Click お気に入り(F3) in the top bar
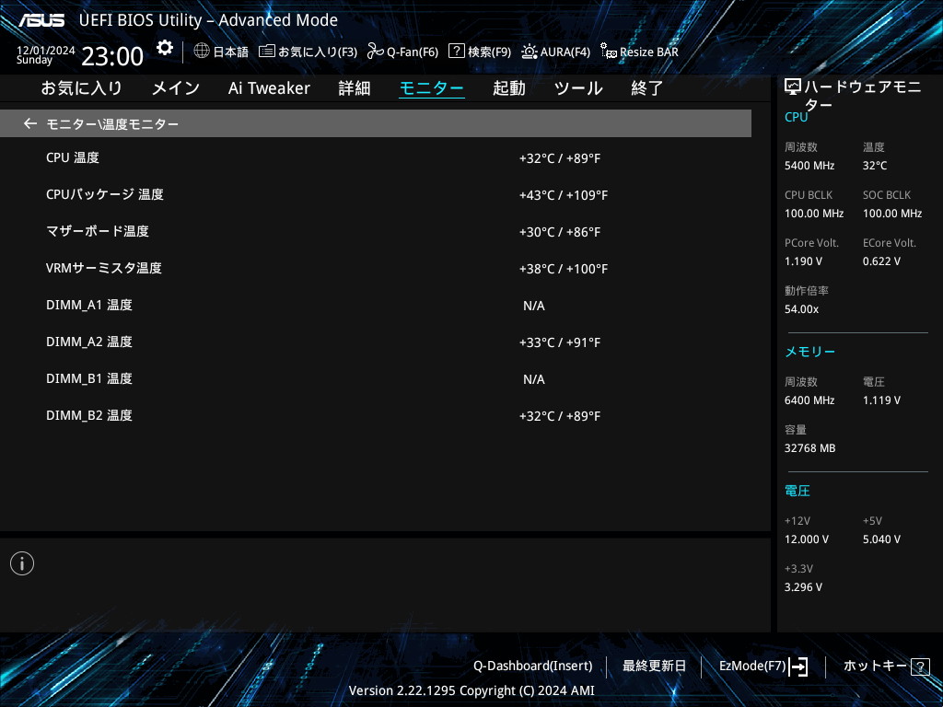 (318, 52)
